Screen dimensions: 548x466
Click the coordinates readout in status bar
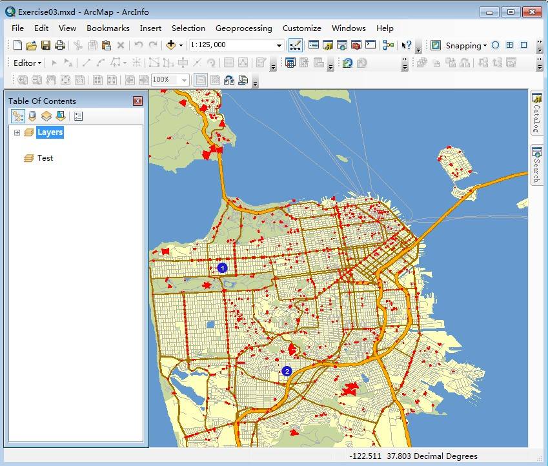[414, 456]
